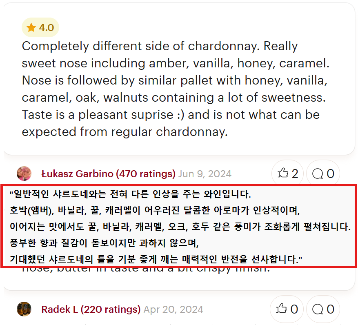
Task: Click the "(470 ratings)" text
Action: [x=146, y=174]
